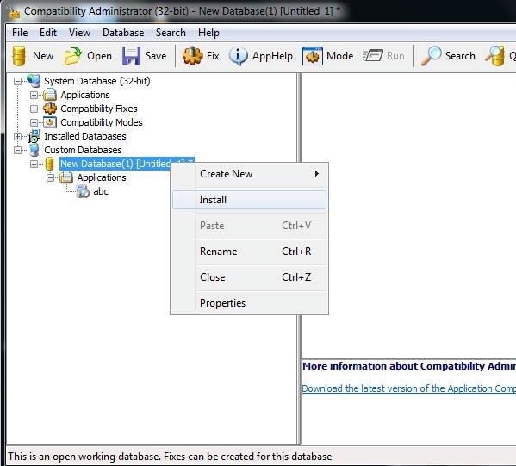Click the Query database icon in toolbar

pos(495,56)
